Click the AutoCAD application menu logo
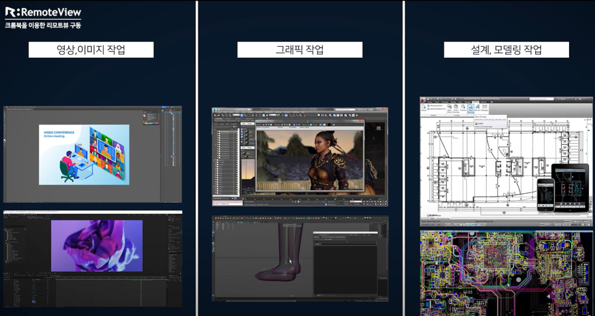Screen dimensions: 595x316 [423, 100]
